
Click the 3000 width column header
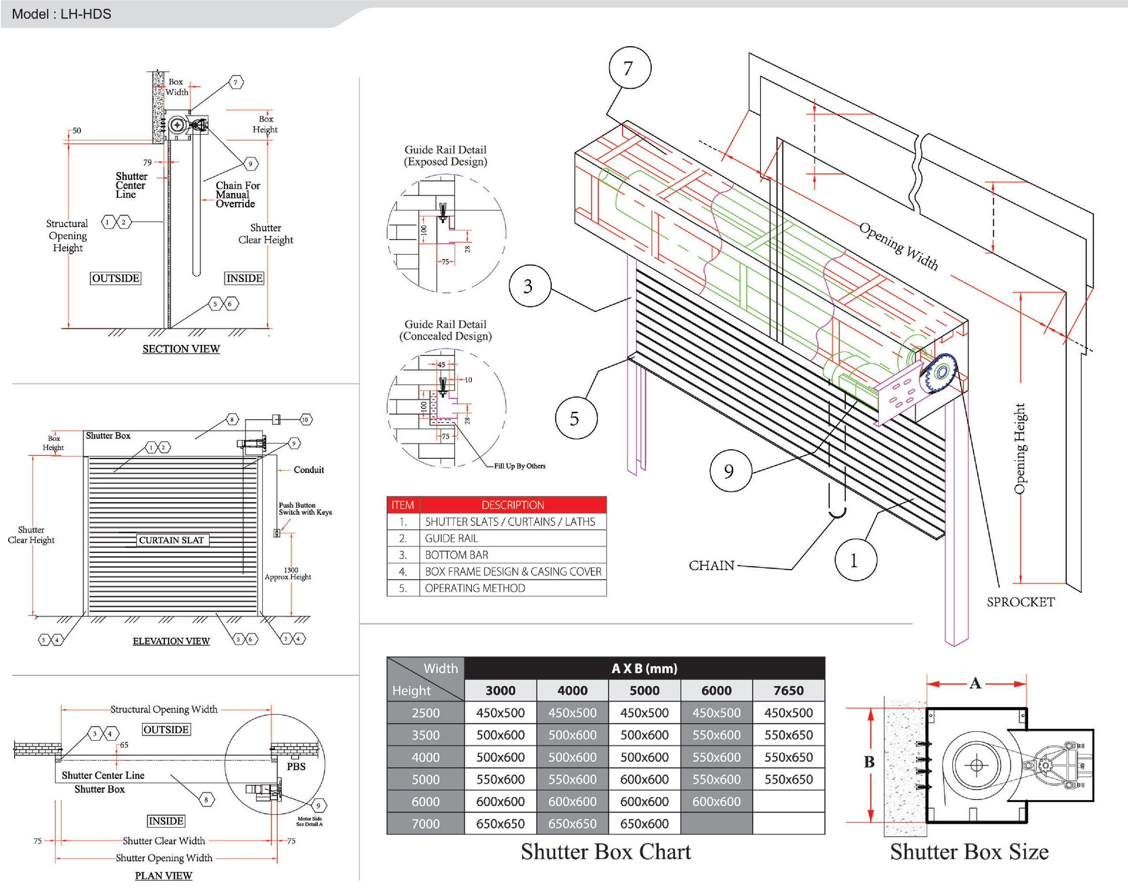tap(500, 691)
